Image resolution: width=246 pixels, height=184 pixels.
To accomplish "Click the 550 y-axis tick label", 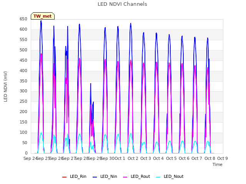I will click(x=23, y=40).
